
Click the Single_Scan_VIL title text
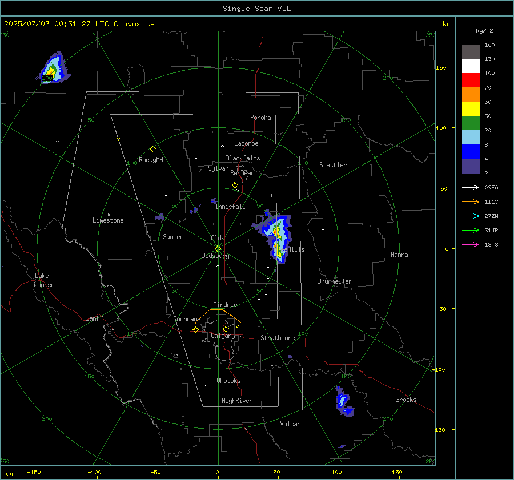[256, 9]
